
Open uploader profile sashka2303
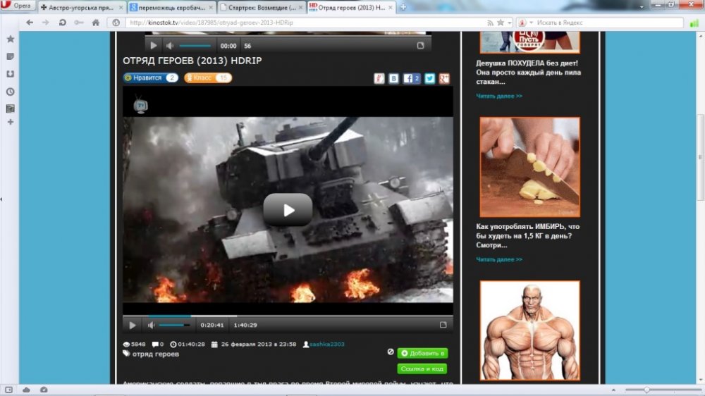point(327,345)
